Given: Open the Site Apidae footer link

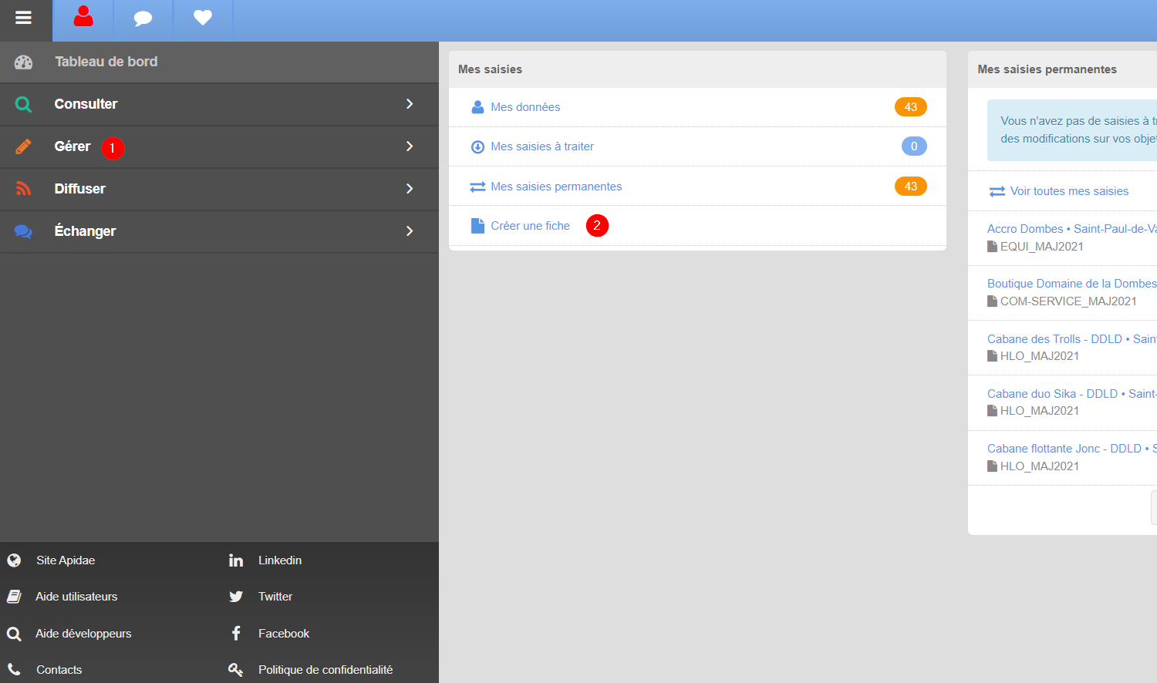Looking at the screenshot, I should 66,560.
